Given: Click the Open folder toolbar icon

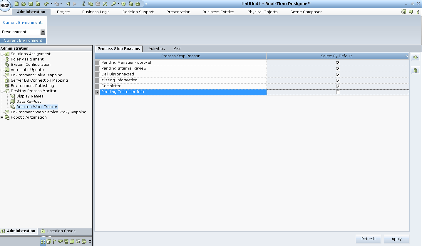Looking at the screenshot, I should pyautogui.click(x=24, y=4).
